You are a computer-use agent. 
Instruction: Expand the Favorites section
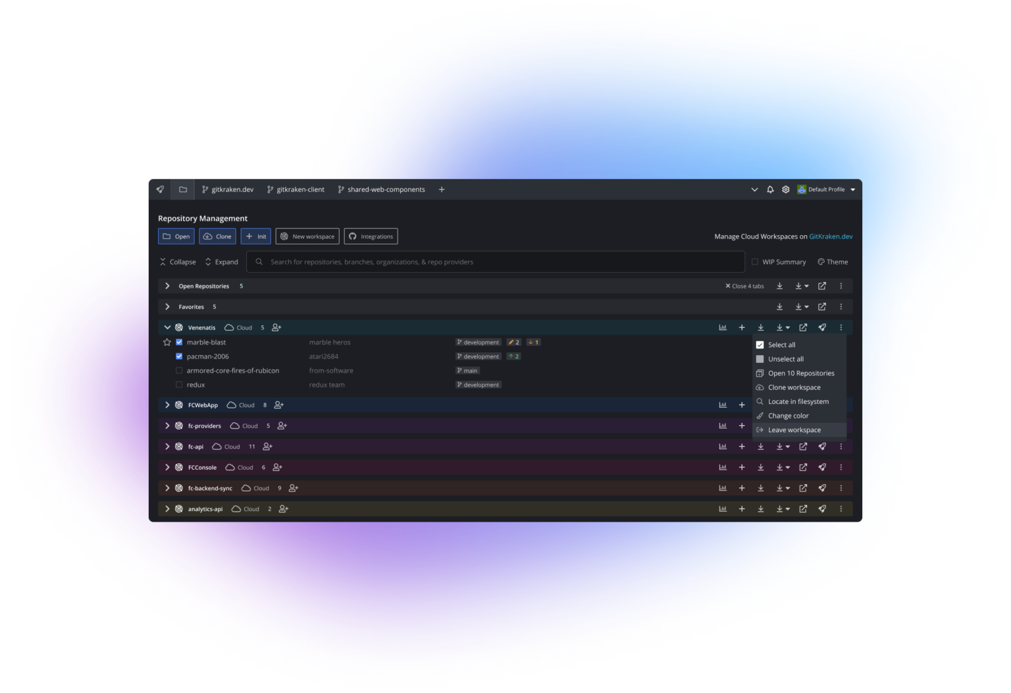[x=167, y=307]
